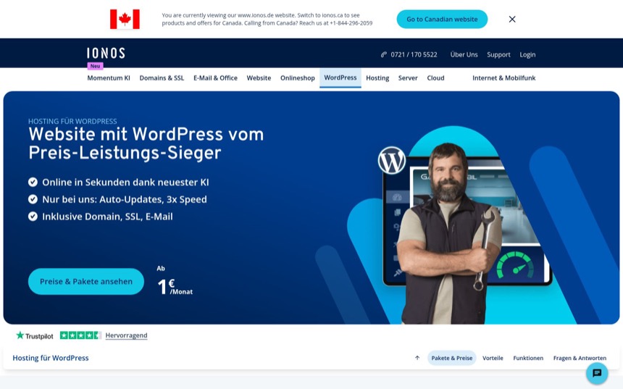Viewport: 623px width, 389px height.
Task: Select E-Mail & Office menu item
Action: (x=215, y=78)
